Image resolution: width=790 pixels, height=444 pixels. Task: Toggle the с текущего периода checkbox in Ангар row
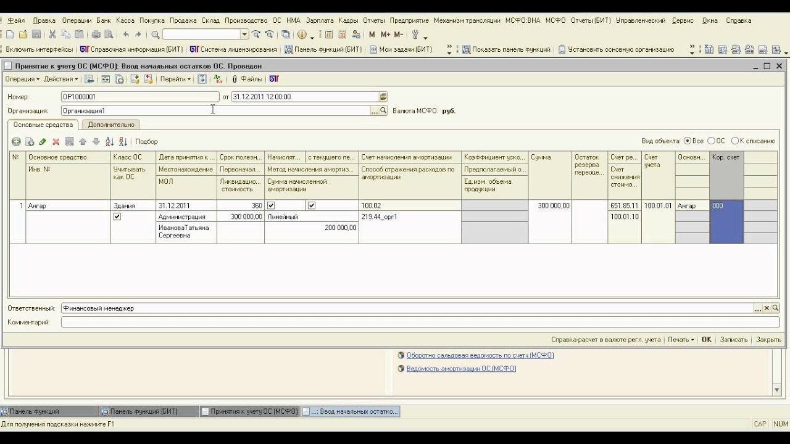[312, 205]
